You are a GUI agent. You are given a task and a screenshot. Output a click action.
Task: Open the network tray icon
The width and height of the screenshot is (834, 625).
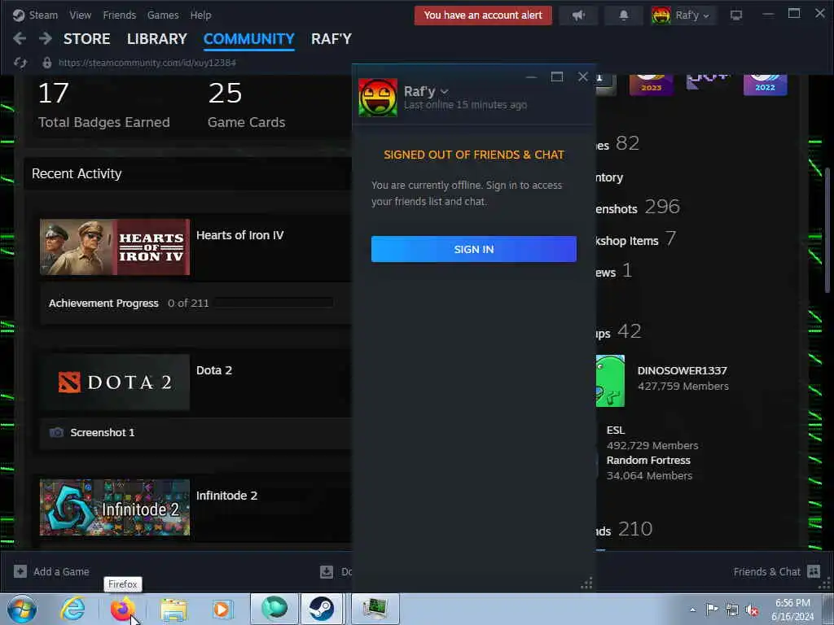click(x=732, y=610)
